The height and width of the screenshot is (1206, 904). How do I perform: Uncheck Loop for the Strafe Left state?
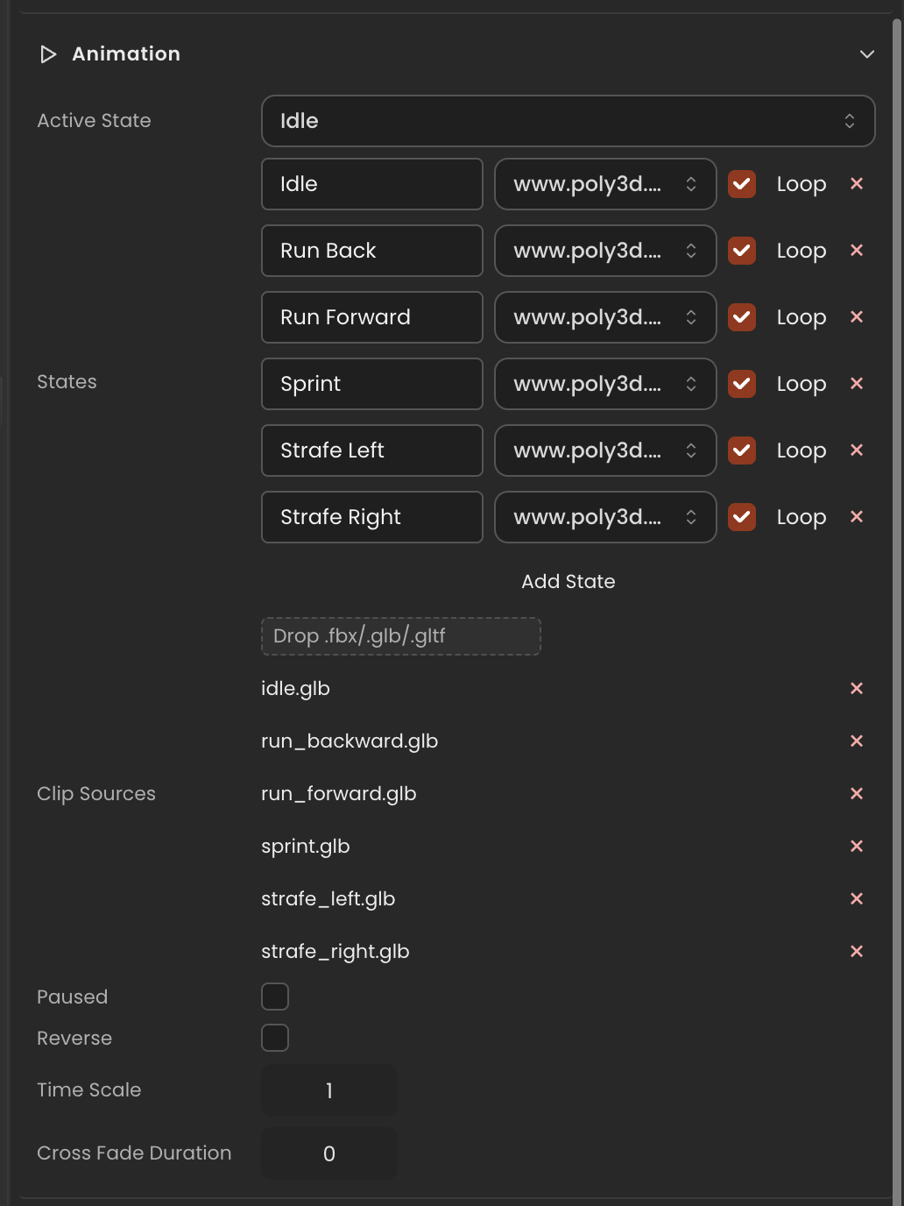(x=742, y=450)
